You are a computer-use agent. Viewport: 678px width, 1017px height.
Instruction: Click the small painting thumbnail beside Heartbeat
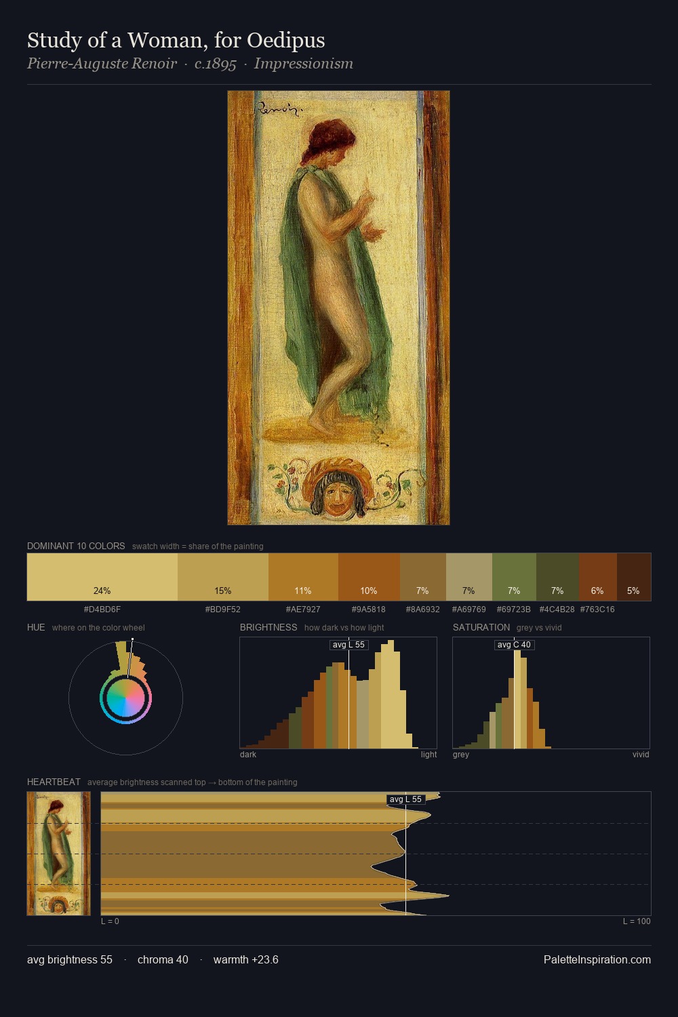click(58, 854)
